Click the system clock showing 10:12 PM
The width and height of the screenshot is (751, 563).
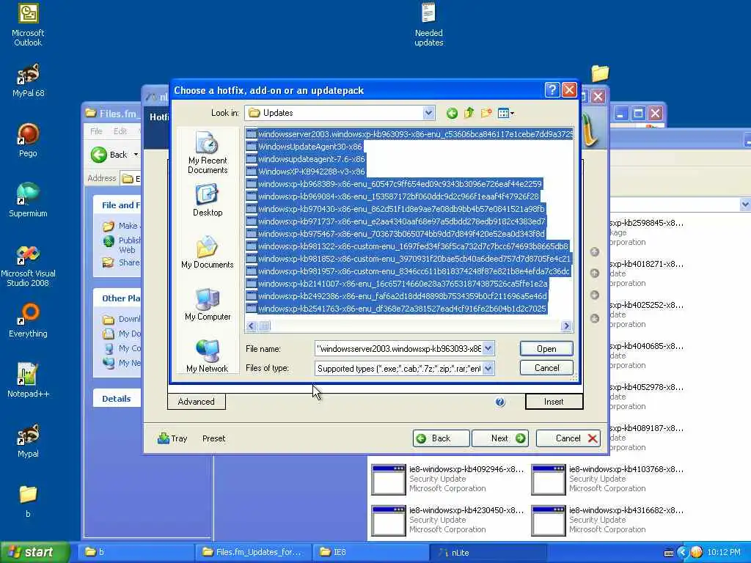point(724,553)
